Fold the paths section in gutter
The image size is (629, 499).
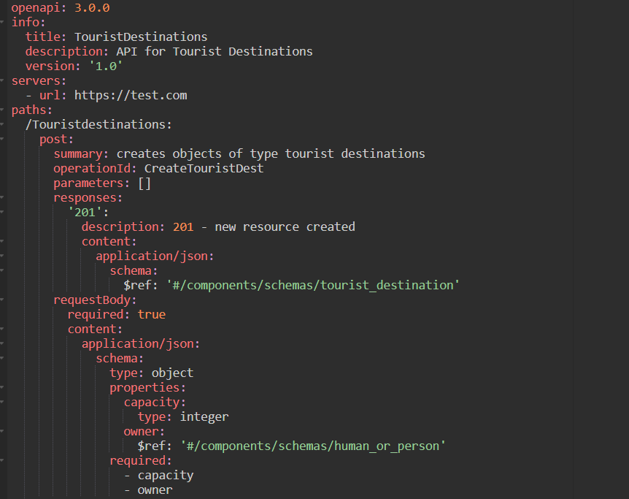coord(4,110)
